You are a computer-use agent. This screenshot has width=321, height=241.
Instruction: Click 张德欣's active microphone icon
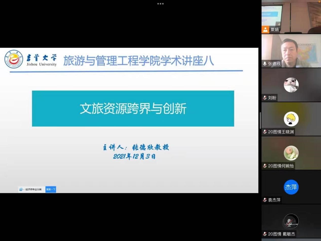point(265,64)
